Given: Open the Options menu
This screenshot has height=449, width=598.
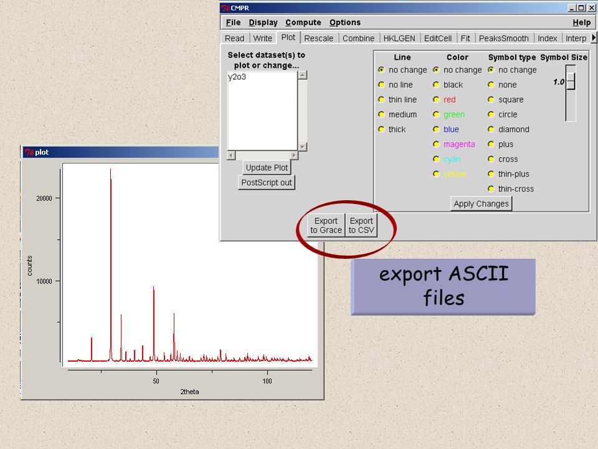Looking at the screenshot, I should point(344,22).
